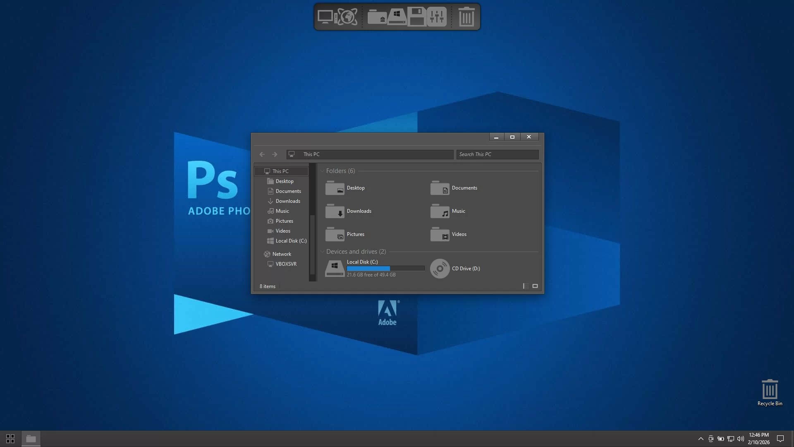Click the Local Disk (C:) usage bar
This screenshot has height=447, width=794.
point(385,269)
